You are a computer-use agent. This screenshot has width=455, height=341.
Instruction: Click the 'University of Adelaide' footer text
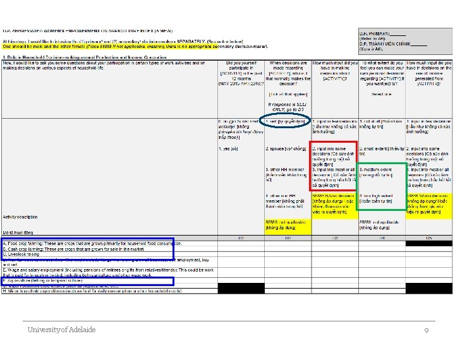click(x=61, y=330)
